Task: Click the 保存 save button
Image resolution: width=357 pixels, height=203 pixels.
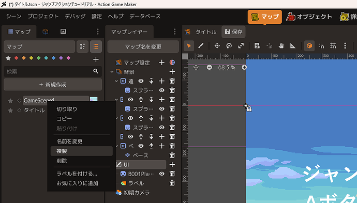Action: click(233, 32)
